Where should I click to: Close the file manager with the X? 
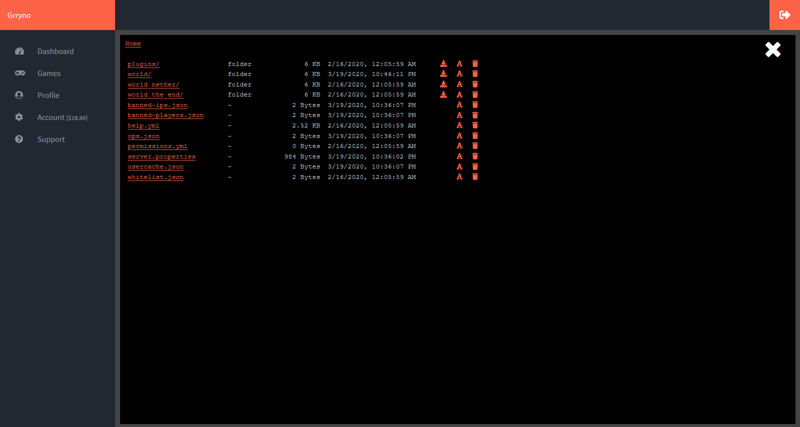tap(772, 49)
